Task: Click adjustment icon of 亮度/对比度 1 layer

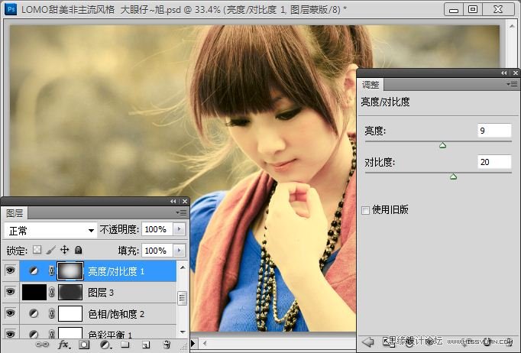Action: click(x=34, y=271)
